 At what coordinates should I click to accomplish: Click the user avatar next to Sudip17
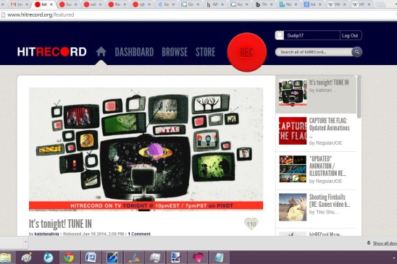click(280, 35)
